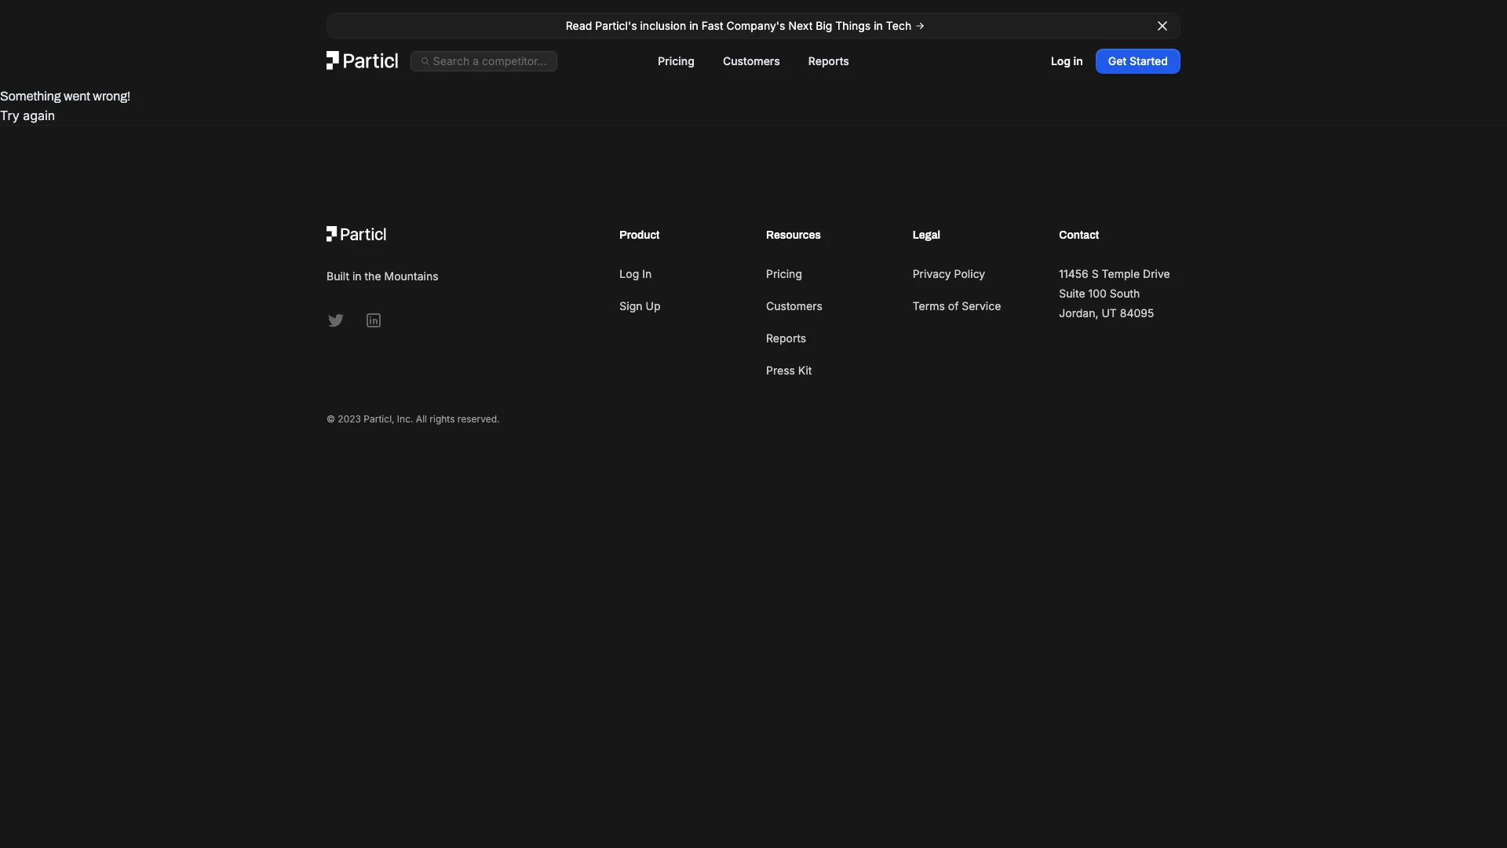The width and height of the screenshot is (1507, 848).
Task: Open Reports from the top navigation
Action: 828,61
